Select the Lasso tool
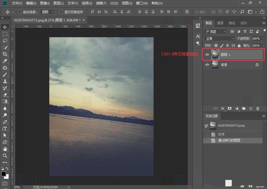The height and width of the screenshot is (189, 267). pyautogui.click(x=5, y=40)
